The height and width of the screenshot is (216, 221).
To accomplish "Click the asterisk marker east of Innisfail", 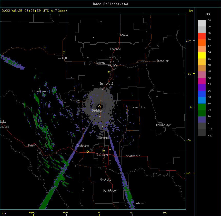I will click(129, 78).
